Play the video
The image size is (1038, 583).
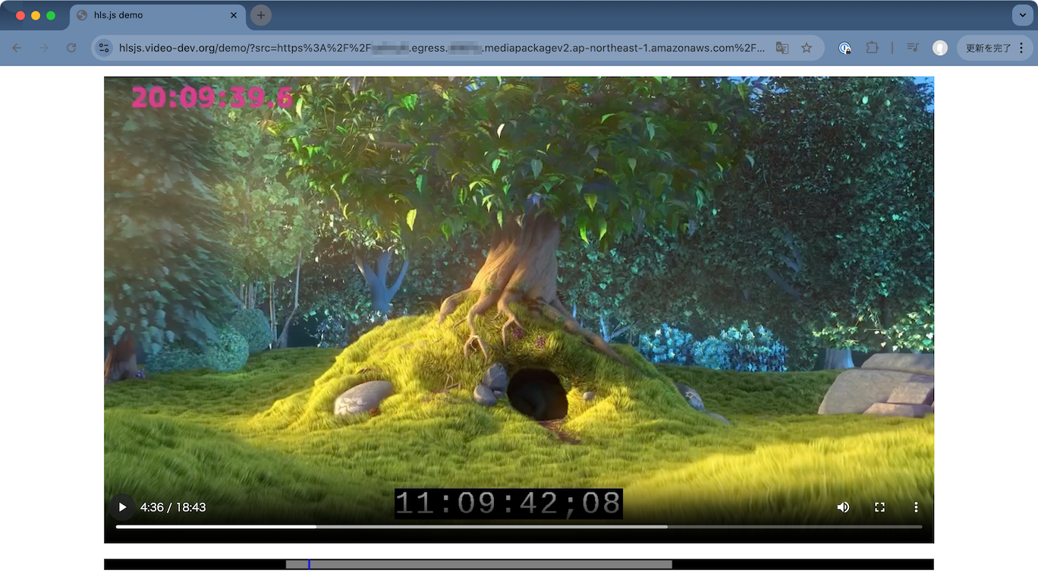click(x=122, y=507)
